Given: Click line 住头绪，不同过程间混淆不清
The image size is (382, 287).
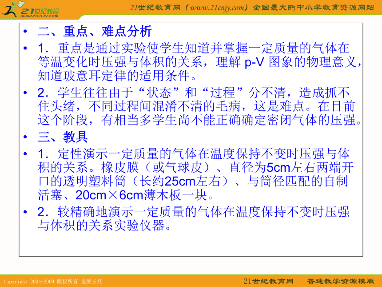Looking at the screenshot, I should tap(196, 106).
